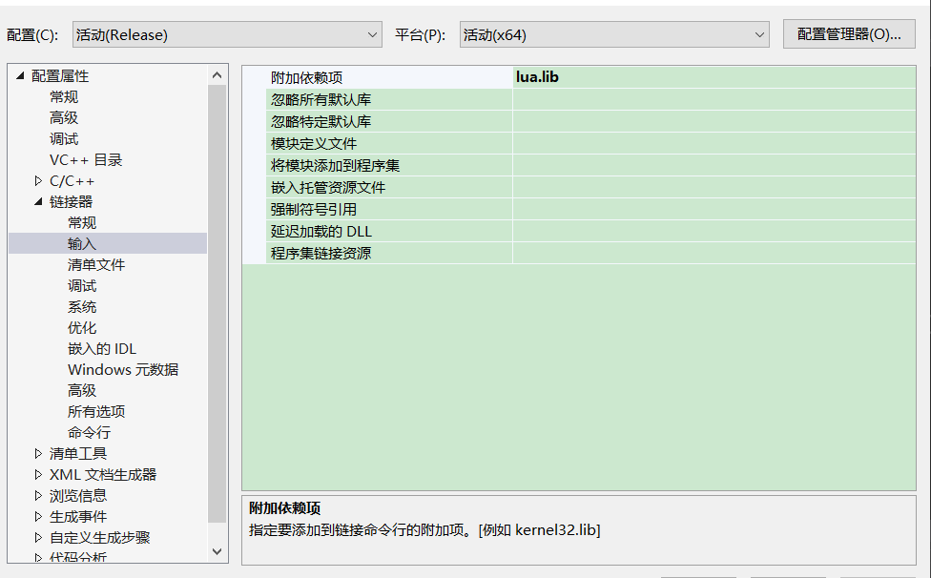Select 调试 under 链接器
The width and height of the screenshot is (931, 578).
click(x=82, y=285)
